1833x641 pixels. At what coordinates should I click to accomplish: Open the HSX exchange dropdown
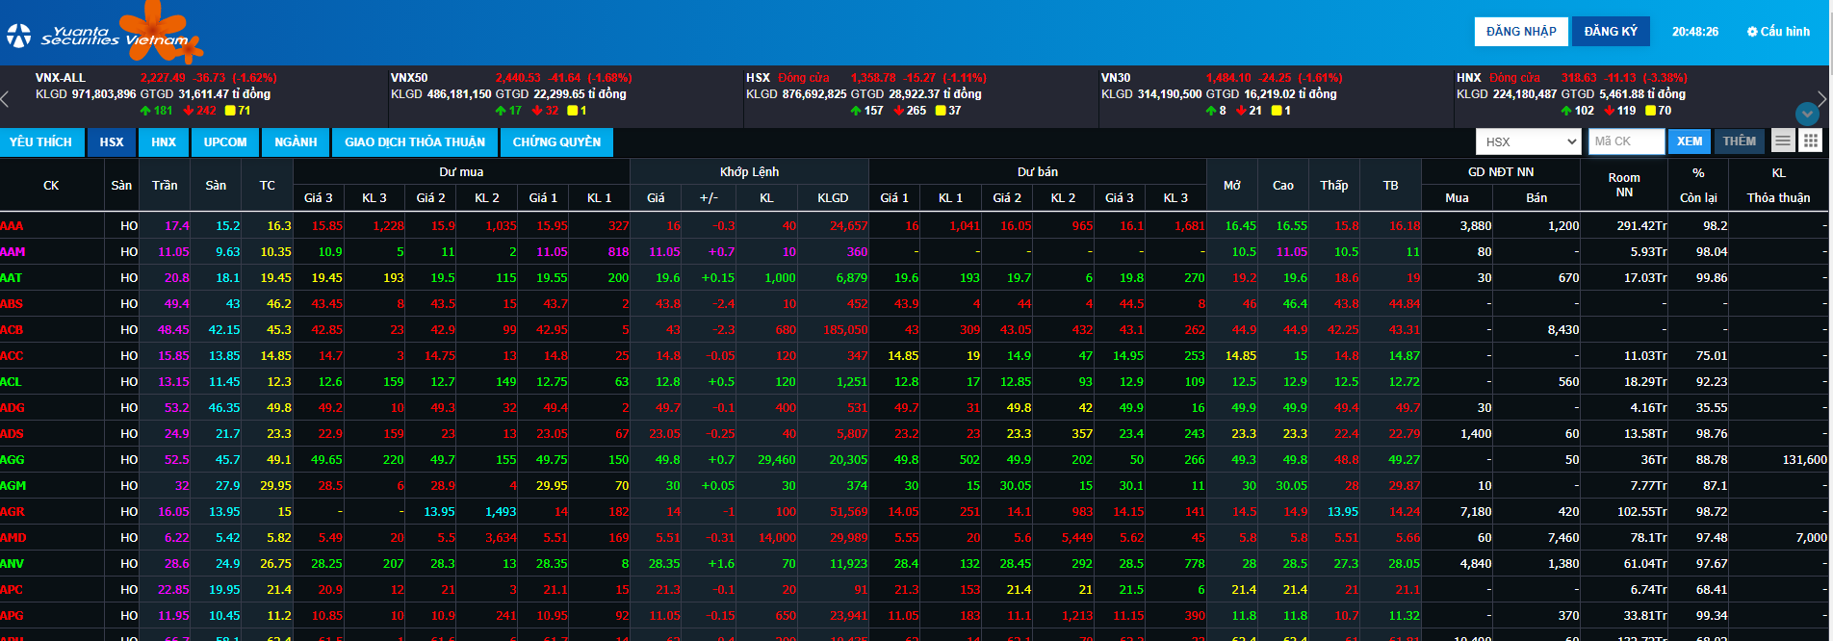pyautogui.click(x=1529, y=141)
